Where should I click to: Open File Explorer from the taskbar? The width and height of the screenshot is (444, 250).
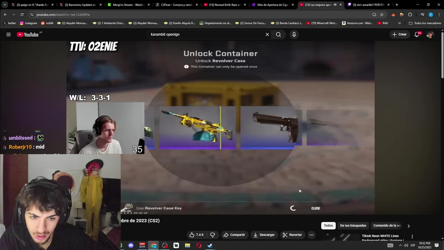pyautogui.click(x=187, y=245)
